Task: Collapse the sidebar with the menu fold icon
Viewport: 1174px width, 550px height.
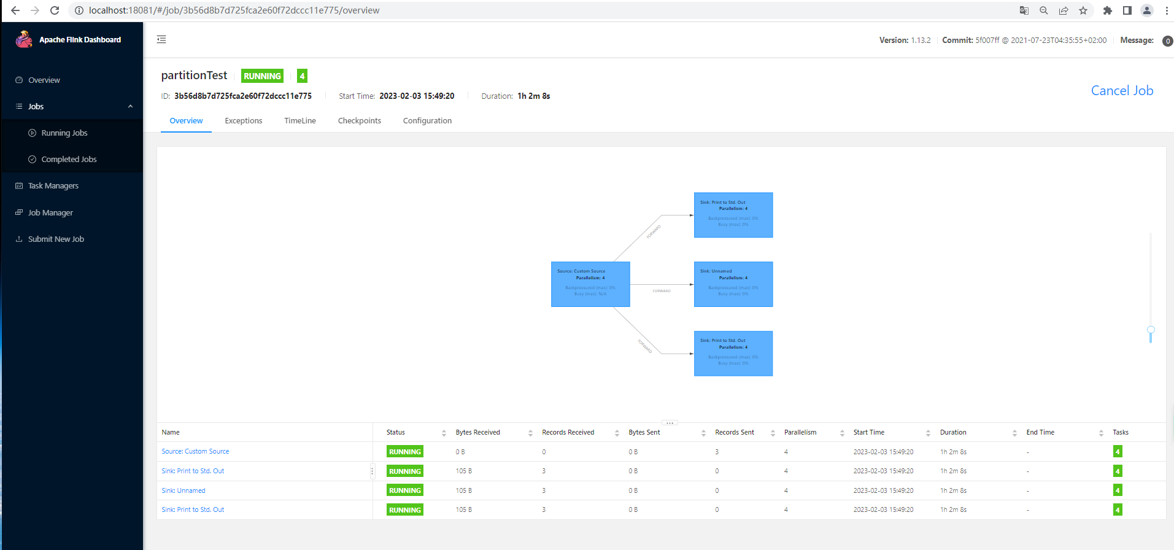Action: click(161, 39)
